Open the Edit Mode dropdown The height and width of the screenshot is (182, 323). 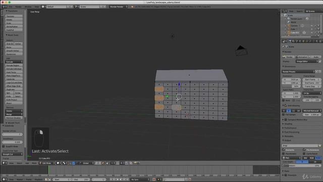click(x=47, y=163)
